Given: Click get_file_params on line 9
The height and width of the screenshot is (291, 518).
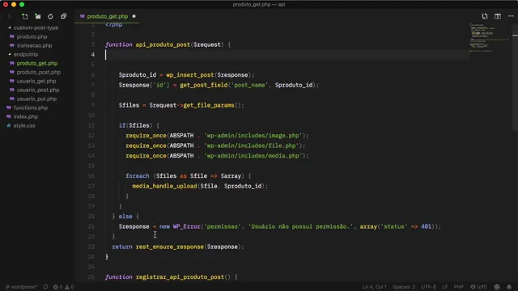Looking at the screenshot, I should [209, 105].
